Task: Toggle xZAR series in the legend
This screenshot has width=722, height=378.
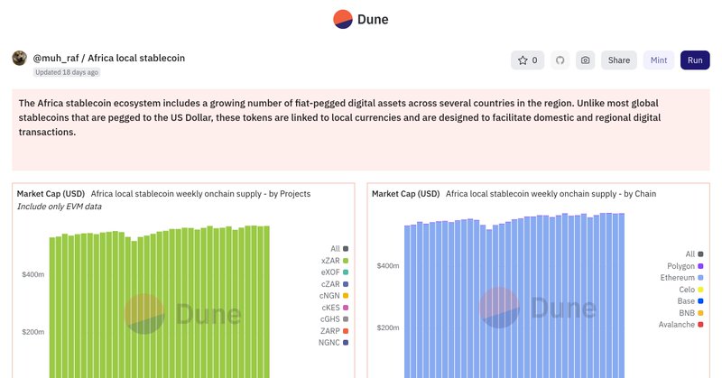Action: point(335,261)
